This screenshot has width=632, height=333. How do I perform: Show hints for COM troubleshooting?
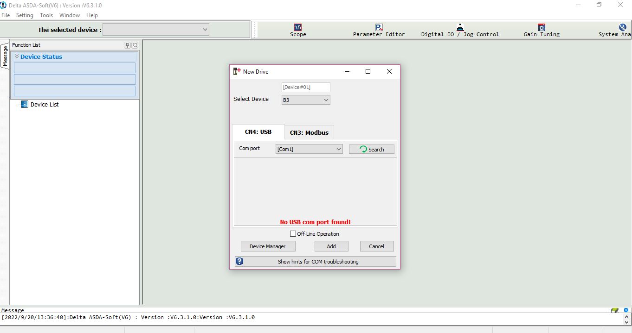[x=316, y=262]
